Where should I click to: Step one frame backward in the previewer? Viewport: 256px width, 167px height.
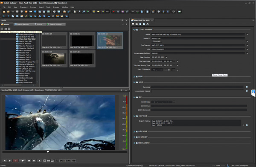click(x=4, y=161)
